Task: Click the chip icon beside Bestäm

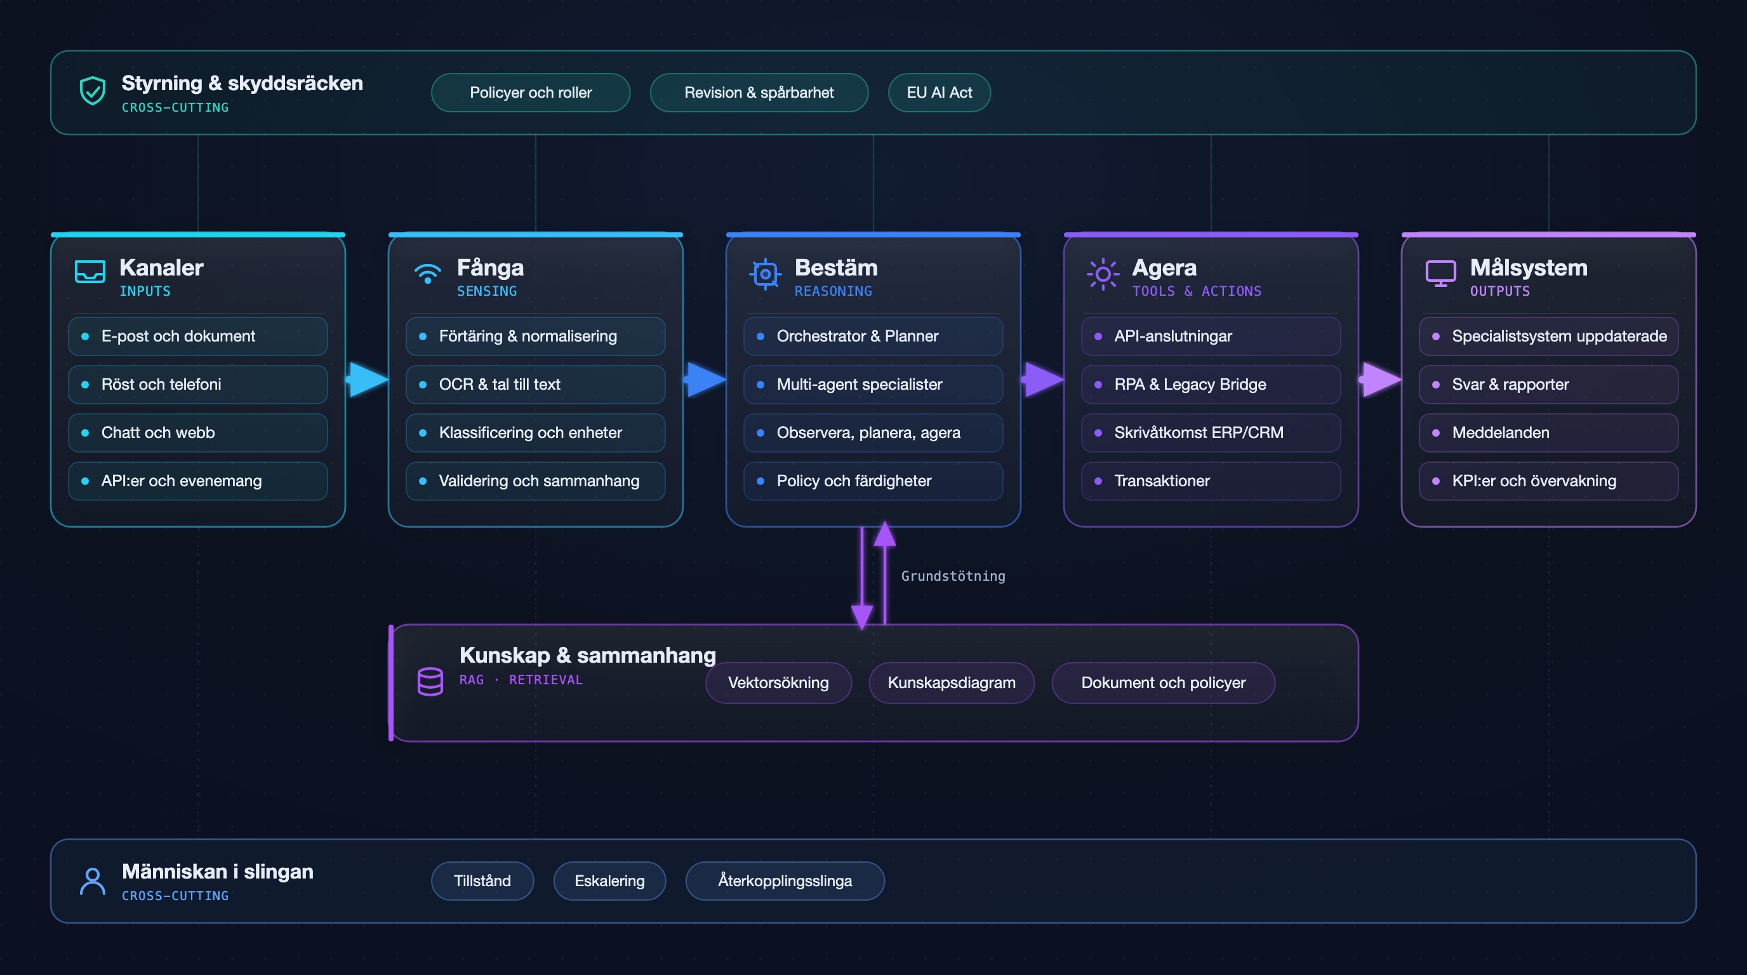Action: 766,274
